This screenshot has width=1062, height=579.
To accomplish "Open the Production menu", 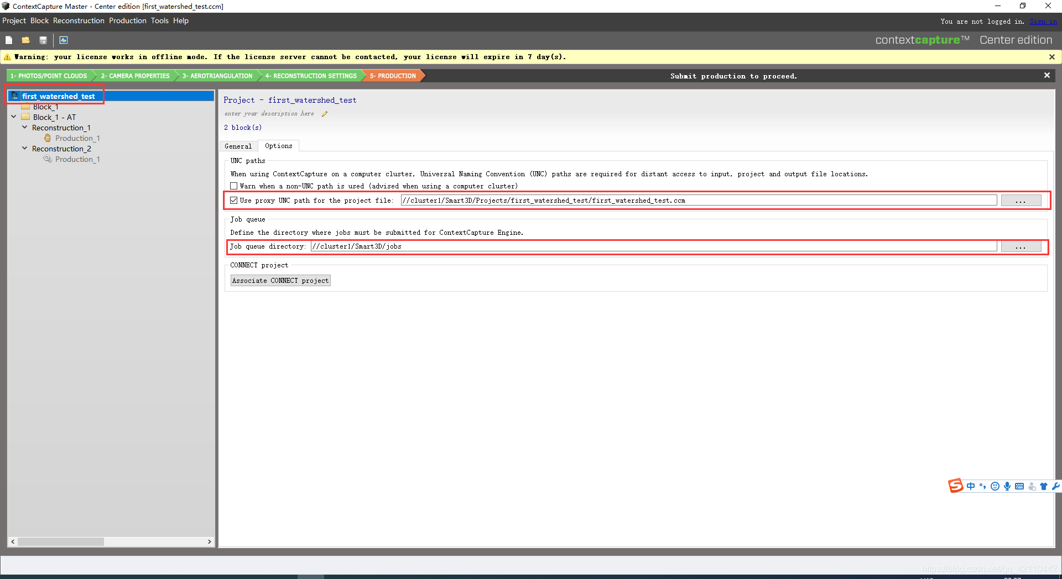I will click(x=127, y=20).
